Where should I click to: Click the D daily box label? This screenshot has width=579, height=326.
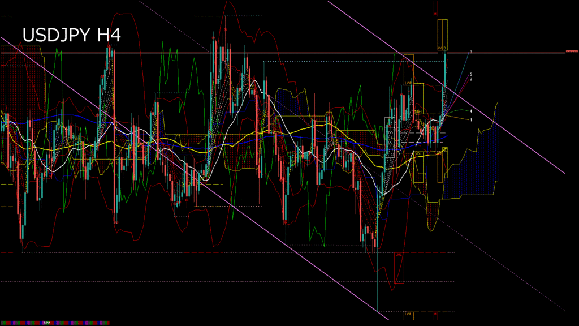point(445,48)
